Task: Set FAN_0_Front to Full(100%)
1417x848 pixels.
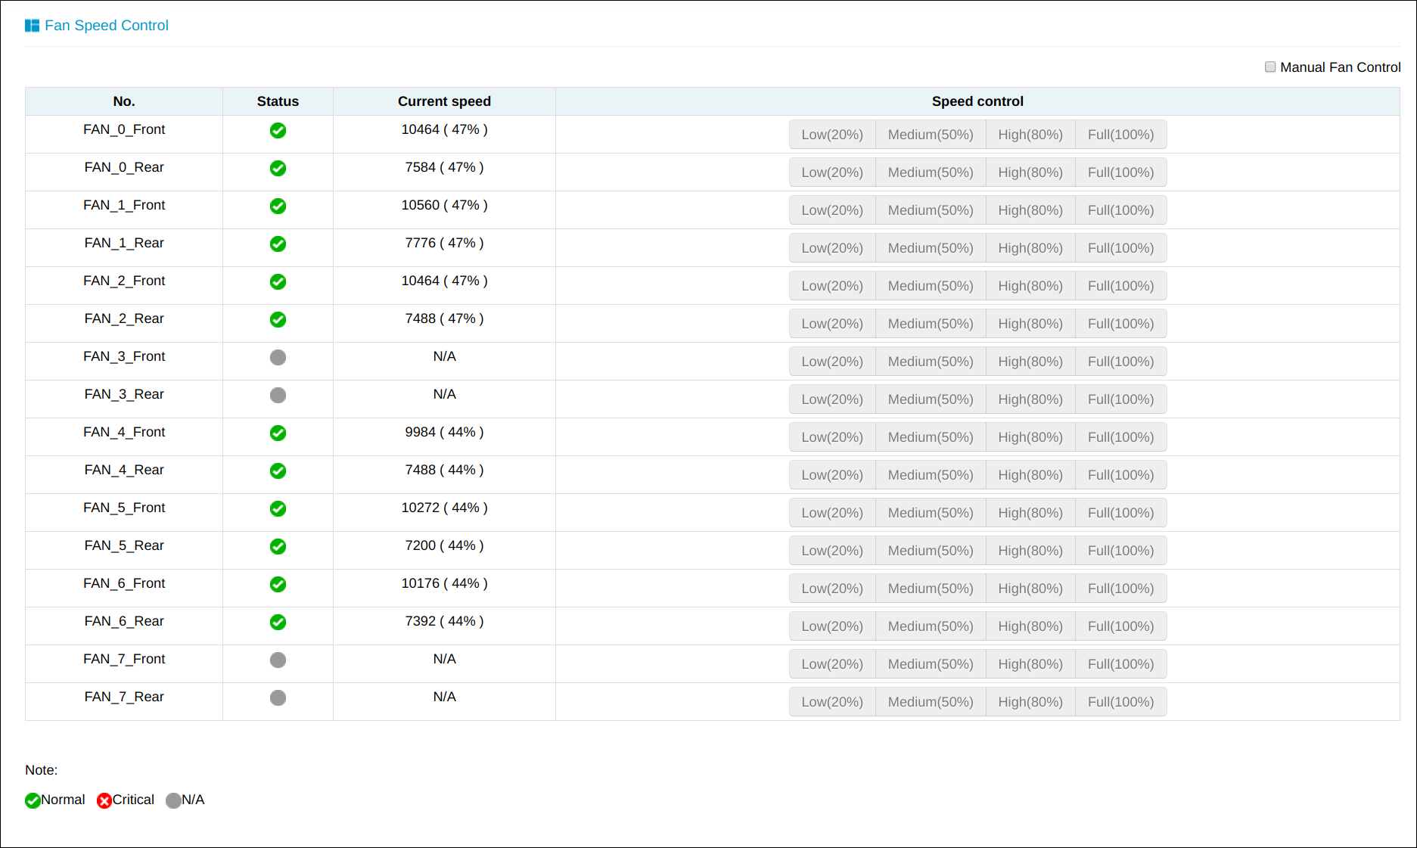Action: coord(1120,135)
